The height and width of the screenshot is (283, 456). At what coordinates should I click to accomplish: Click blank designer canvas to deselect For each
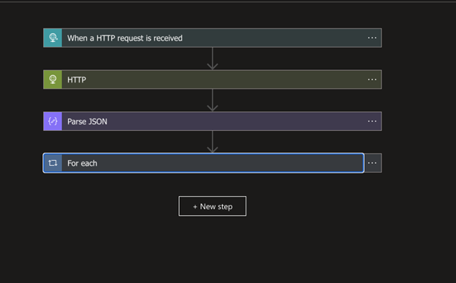click(320, 238)
